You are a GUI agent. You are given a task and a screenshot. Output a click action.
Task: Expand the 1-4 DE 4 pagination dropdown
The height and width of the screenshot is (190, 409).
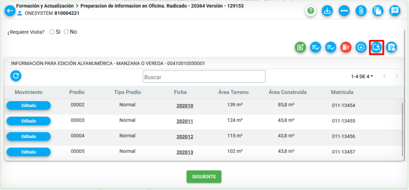point(362,77)
